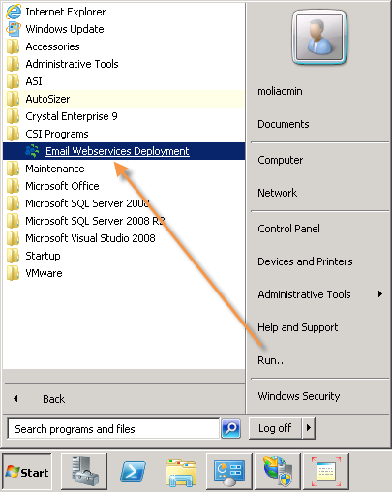This screenshot has width=392, height=492.
Task: Expand the Administrative Tools submenu arrow
Action: [380, 294]
